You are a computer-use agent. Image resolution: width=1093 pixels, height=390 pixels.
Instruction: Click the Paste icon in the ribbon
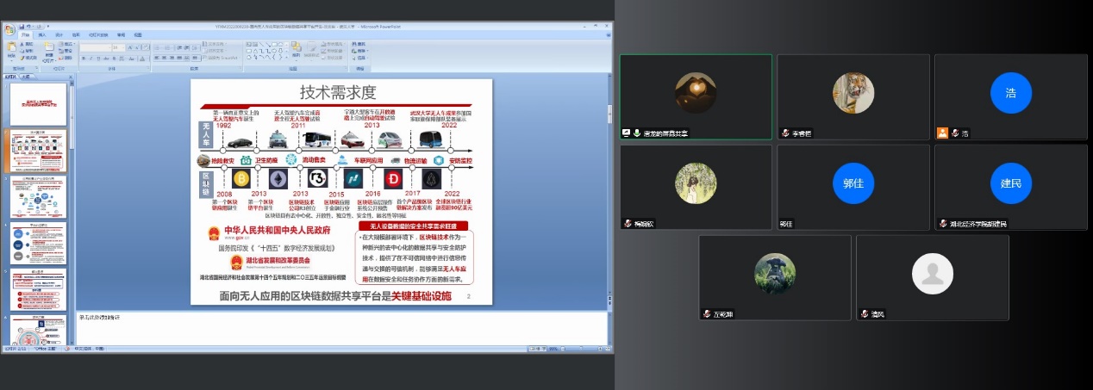[11, 49]
